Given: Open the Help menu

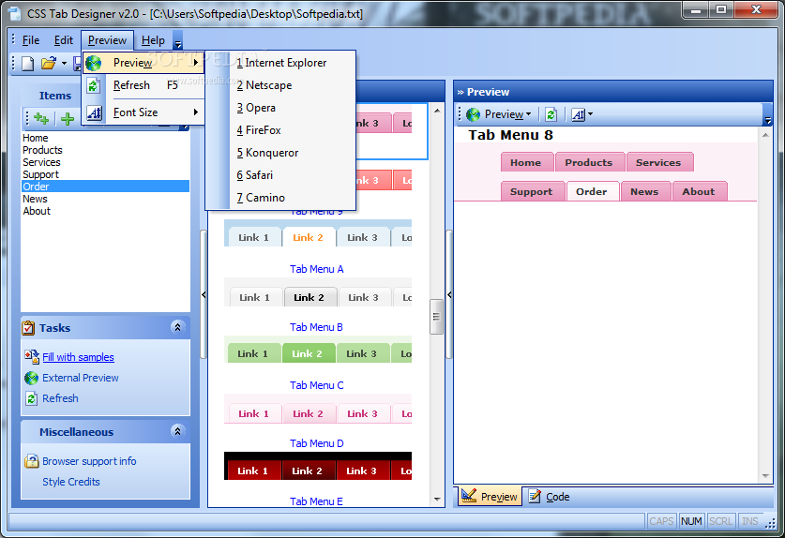Looking at the screenshot, I should coord(153,40).
